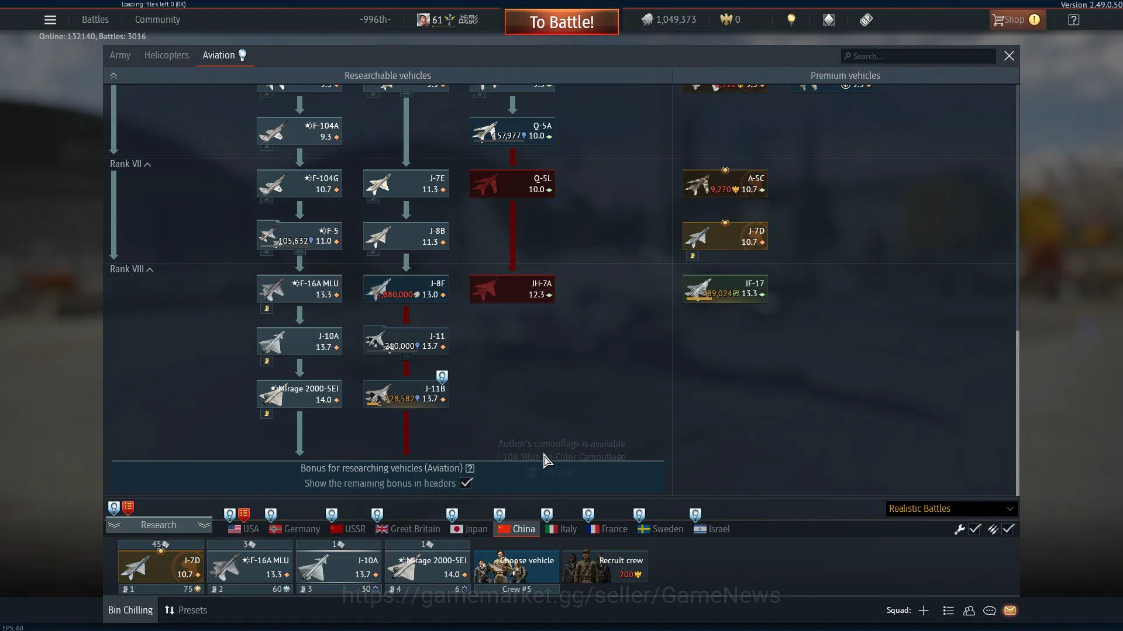Toggle show remaining bonus in headers checkbox
The image size is (1123, 631).
466,483
